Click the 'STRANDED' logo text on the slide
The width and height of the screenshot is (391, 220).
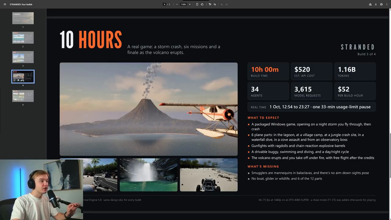(x=358, y=47)
